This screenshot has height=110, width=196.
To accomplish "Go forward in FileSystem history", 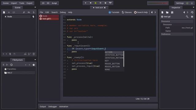I will coord(7,65).
